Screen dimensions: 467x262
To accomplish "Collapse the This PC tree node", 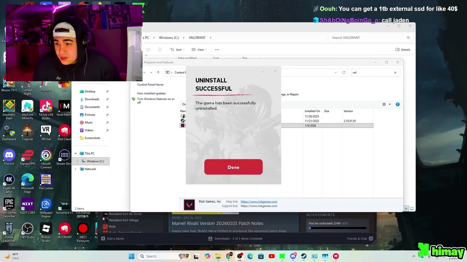I will pyautogui.click(x=76, y=154).
